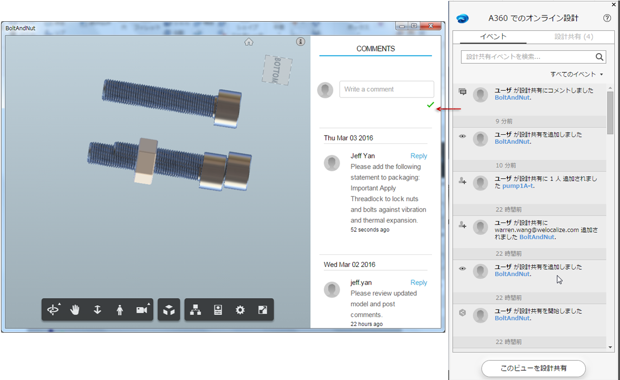Viewport: 620px width, 380px height.
Task: Click the green checkmark to submit comment
Action: (x=430, y=105)
